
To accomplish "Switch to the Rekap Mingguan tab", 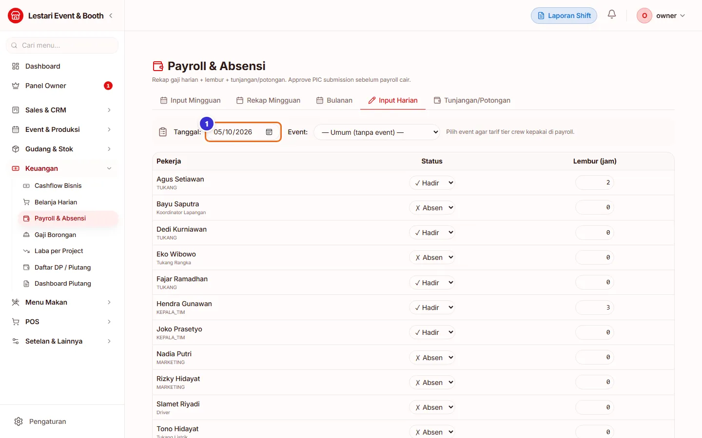I will (268, 100).
